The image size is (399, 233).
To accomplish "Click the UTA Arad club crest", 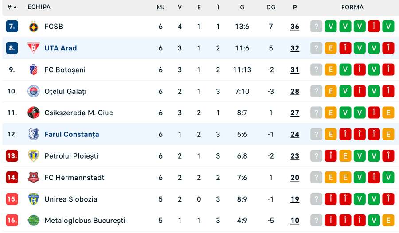I will (33, 48).
